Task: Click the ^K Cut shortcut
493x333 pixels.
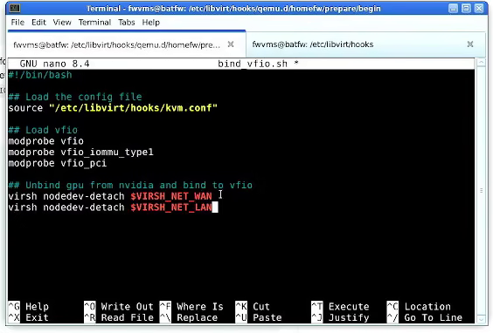Action: click(253, 306)
